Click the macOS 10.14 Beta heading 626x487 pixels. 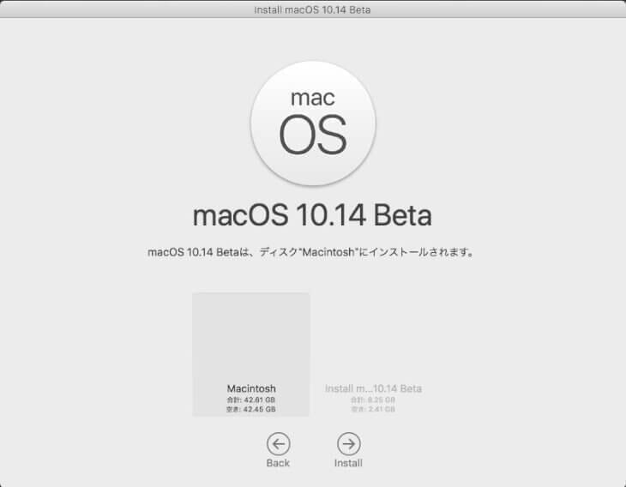(x=312, y=214)
